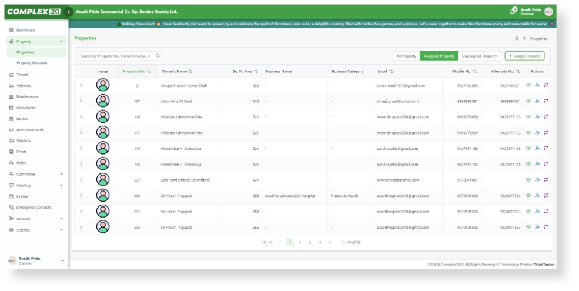Click the search magnifier icon
This screenshot has width=579, height=291.
(x=158, y=56)
